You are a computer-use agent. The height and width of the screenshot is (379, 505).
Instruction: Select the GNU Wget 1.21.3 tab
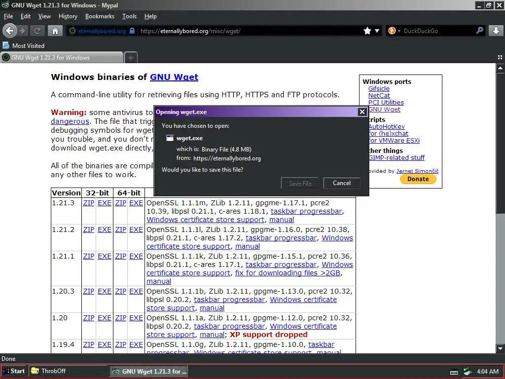point(61,58)
